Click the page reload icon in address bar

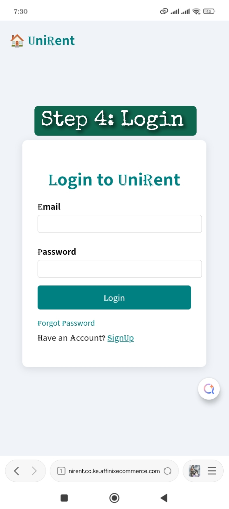click(168, 471)
